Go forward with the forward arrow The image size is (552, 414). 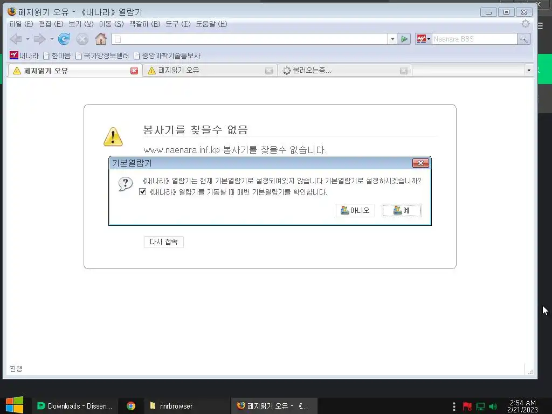[40, 39]
